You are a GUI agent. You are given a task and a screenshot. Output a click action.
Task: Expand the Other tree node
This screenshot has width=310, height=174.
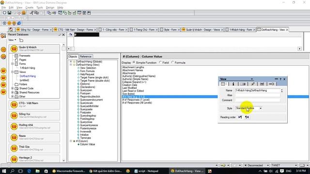13,97
